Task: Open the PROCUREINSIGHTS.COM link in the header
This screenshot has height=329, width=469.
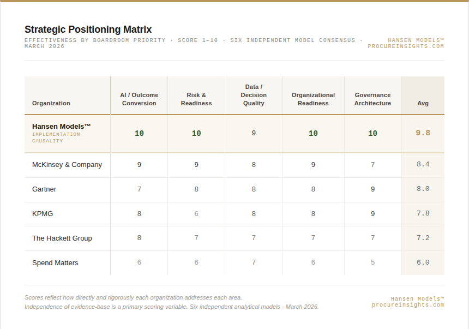Action: pos(406,46)
